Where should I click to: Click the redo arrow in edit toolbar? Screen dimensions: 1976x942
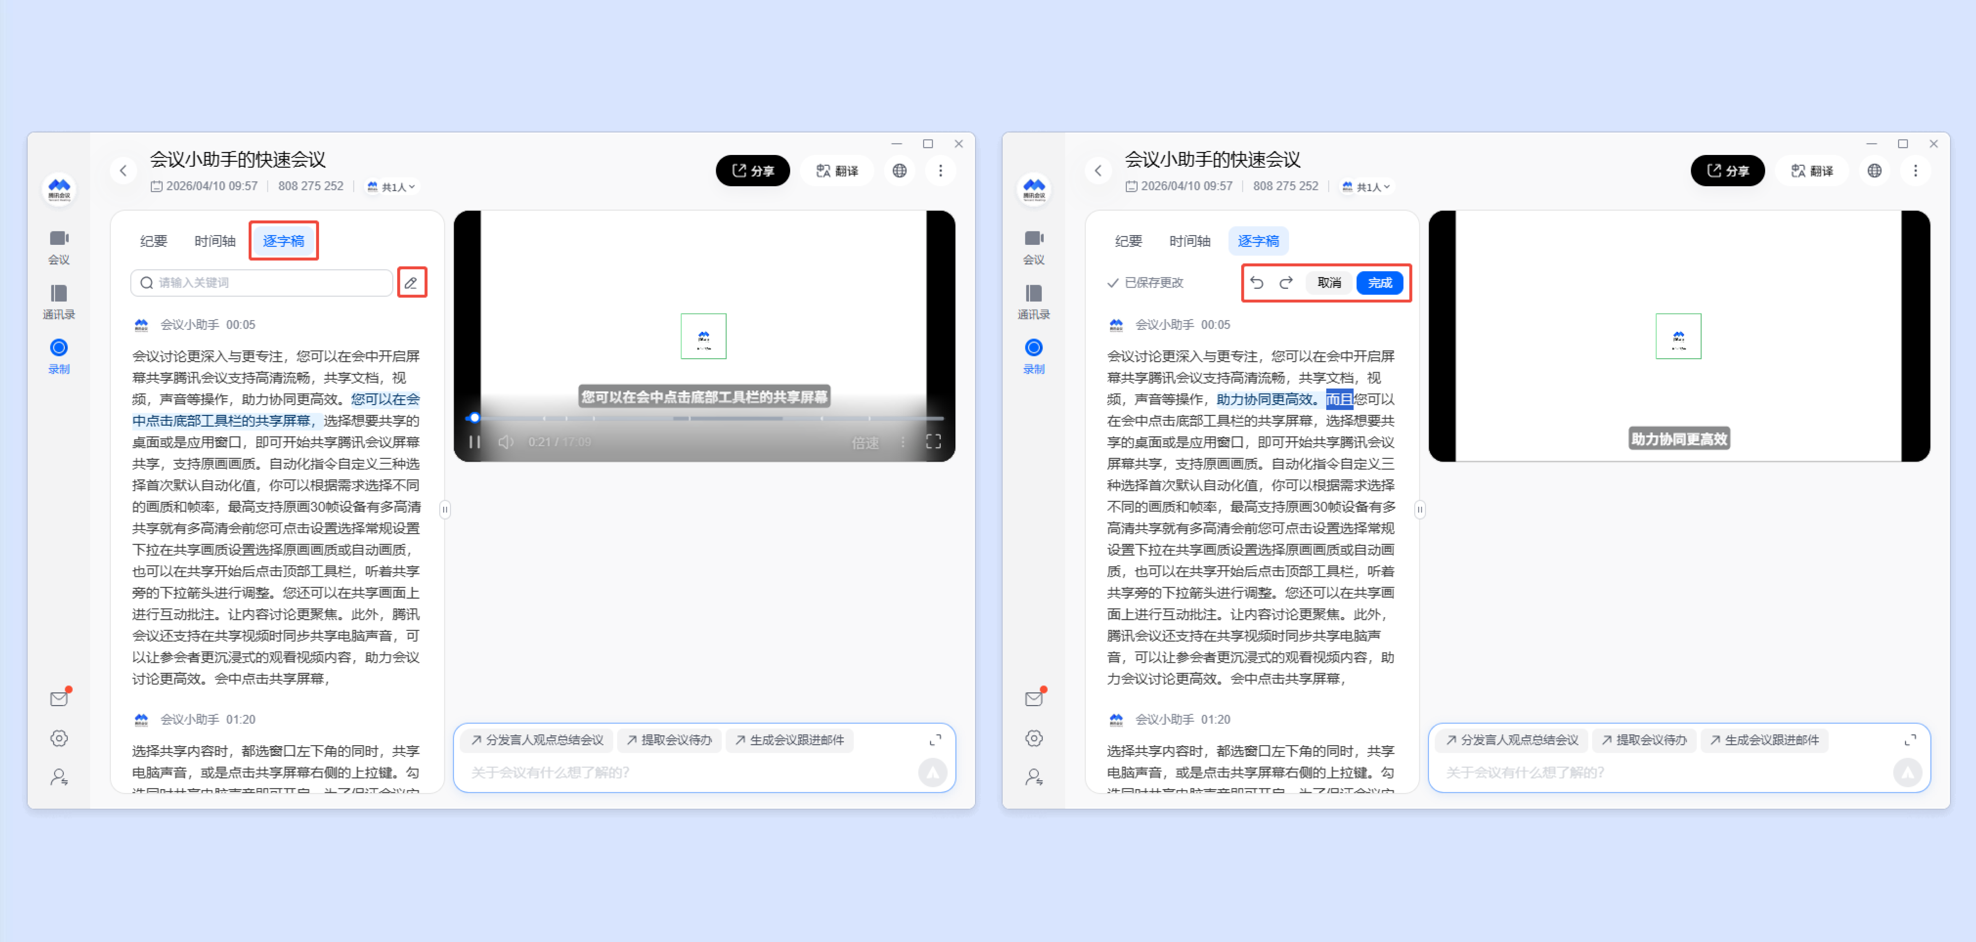tap(1285, 283)
